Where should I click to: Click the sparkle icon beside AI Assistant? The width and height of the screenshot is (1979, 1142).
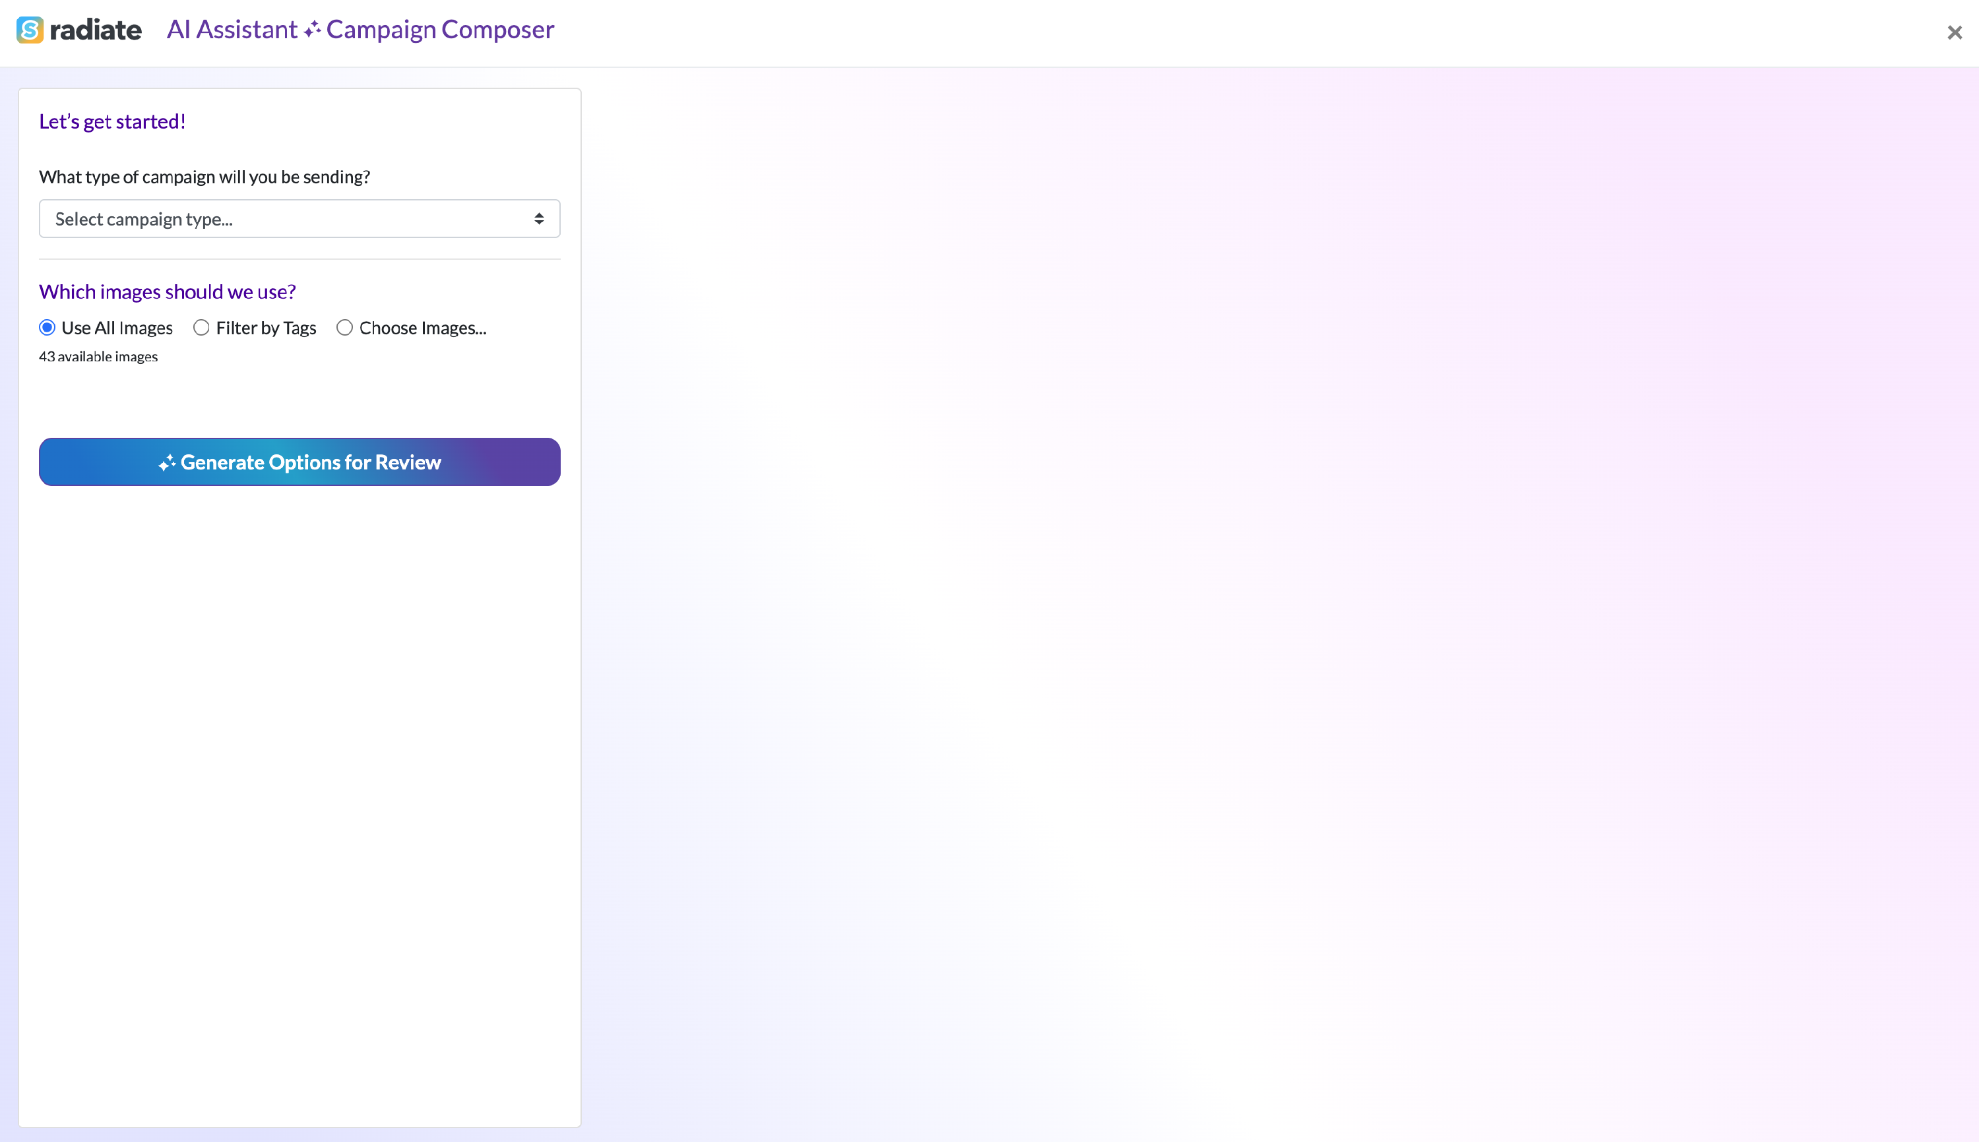(312, 30)
